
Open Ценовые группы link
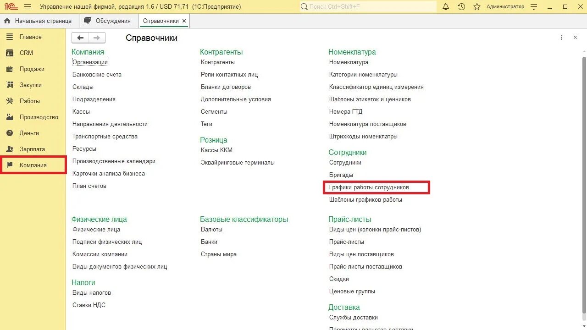click(x=352, y=291)
